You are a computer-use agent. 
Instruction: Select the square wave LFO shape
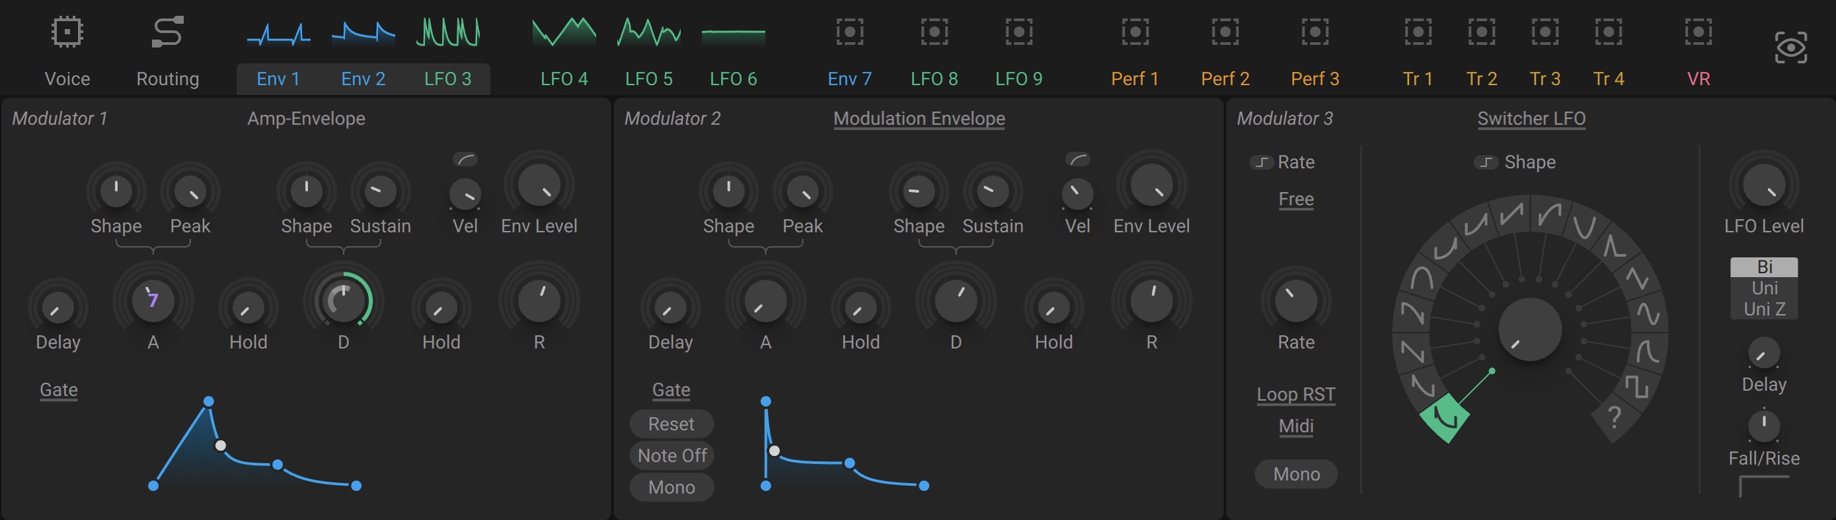pyautogui.click(x=1636, y=386)
